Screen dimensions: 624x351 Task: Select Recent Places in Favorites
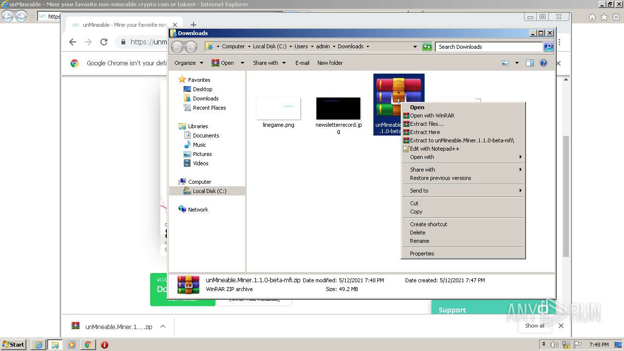coord(209,108)
